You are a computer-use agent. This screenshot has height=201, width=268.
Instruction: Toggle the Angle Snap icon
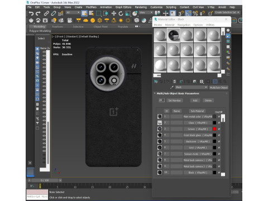[x=188, y=13]
